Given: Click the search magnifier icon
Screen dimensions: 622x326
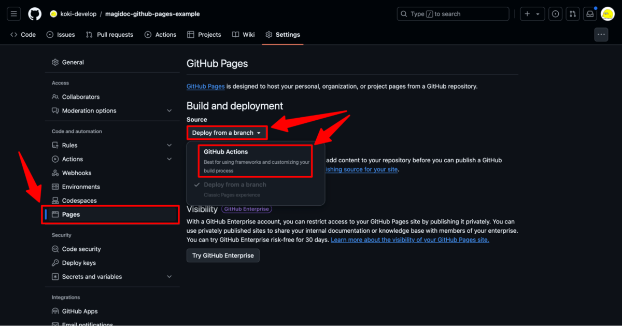Looking at the screenshot, I should (x=404, y=14).
